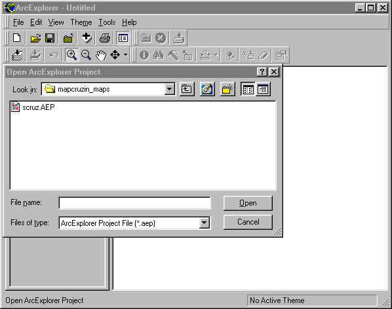The height and width of the screenshot is (309, 392).
Task: Switch to List view in dialog
Action: click(248, 89)
